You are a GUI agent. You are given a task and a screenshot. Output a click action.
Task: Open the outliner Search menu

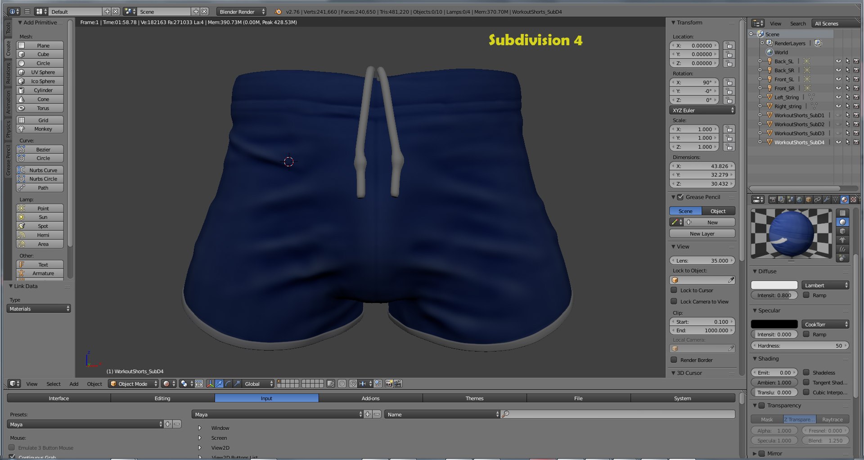point(798,23)
